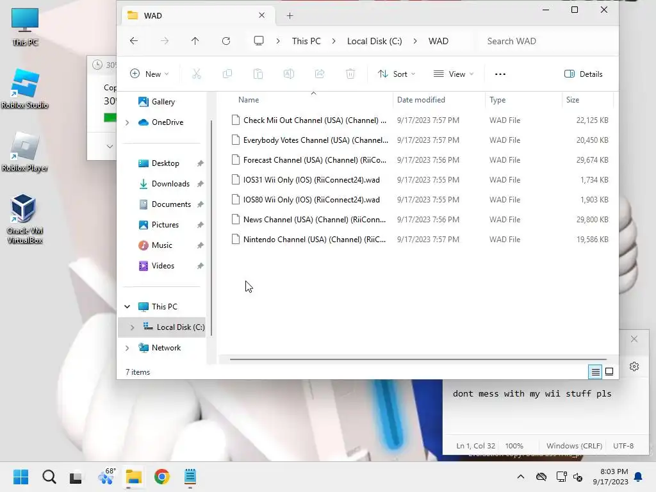Refresh the WAD folder view
This screenshot has width=656, height=492.
[x=226, y=41]
